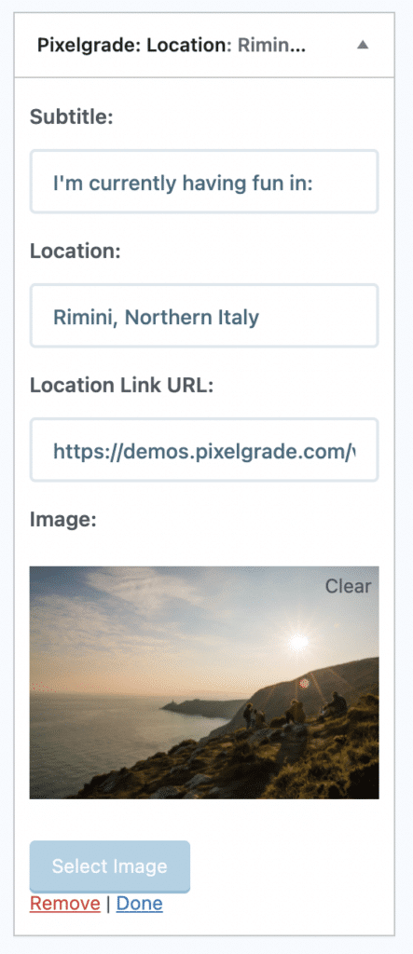Remove the widget via Remove link
This screenshot has width=413, height=954.
click(x=64, y=904)
